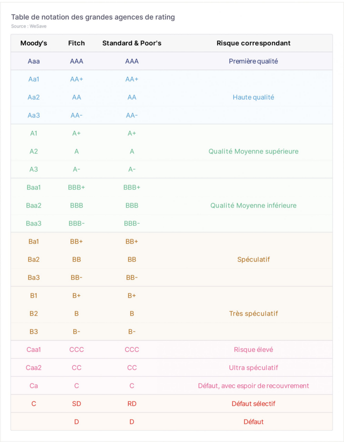This screenshot has width=344, height=442.
Task: Select the Caa1 Moody's rating cell
Action: point(34,350)
